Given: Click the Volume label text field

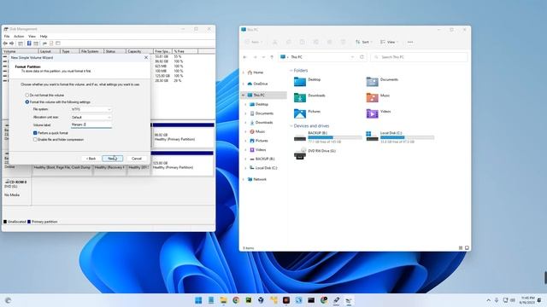Looking at the screenshot, I should (x=91, y=125).
